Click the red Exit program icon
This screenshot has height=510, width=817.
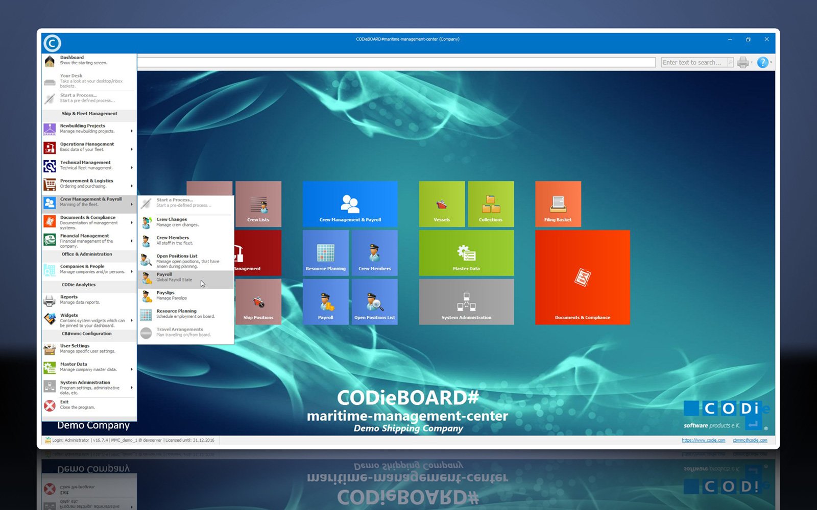[x=50, y=405]
